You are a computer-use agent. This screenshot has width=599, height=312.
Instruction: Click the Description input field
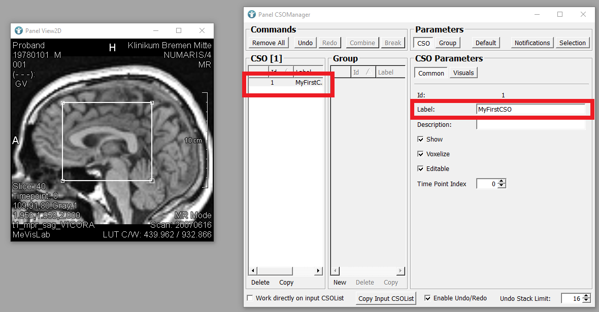pos(530,125)
